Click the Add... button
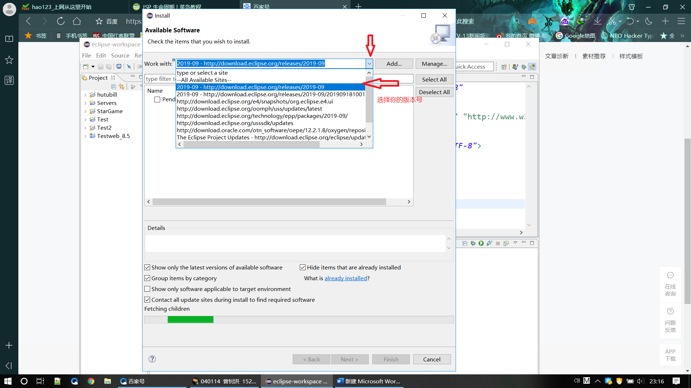This screenshot has width=691, height=388. [394, 64]
